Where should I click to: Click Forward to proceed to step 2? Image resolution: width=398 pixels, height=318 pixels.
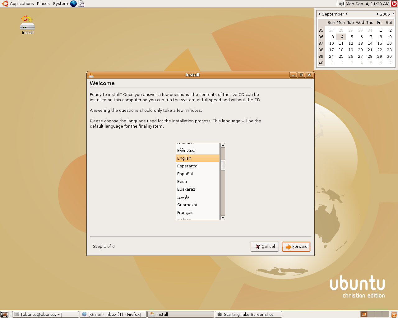tap(296, 247)
